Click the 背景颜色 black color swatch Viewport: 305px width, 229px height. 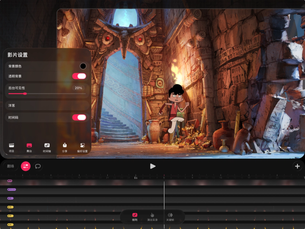point(83,66)
